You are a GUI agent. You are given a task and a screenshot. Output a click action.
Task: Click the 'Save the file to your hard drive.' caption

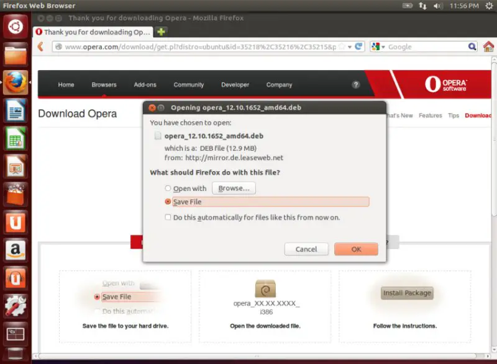(x=125, y=326)
